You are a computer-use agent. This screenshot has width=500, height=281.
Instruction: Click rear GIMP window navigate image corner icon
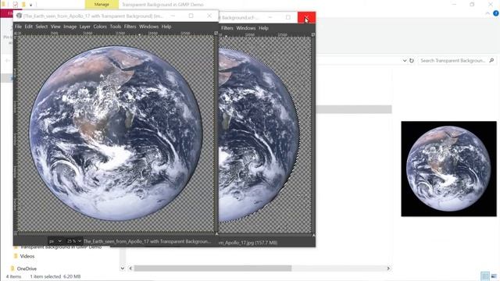313,236
